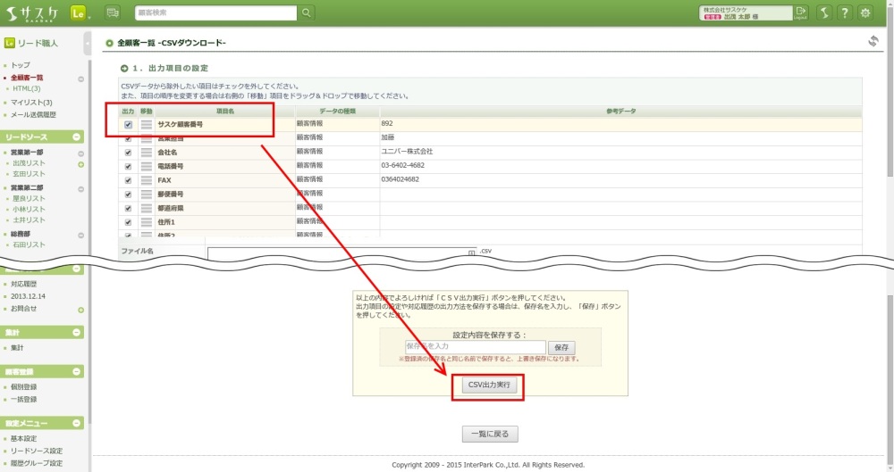Uncheck the 電話番号 output checkbox

pyautogui.click(x=128, y=167)
